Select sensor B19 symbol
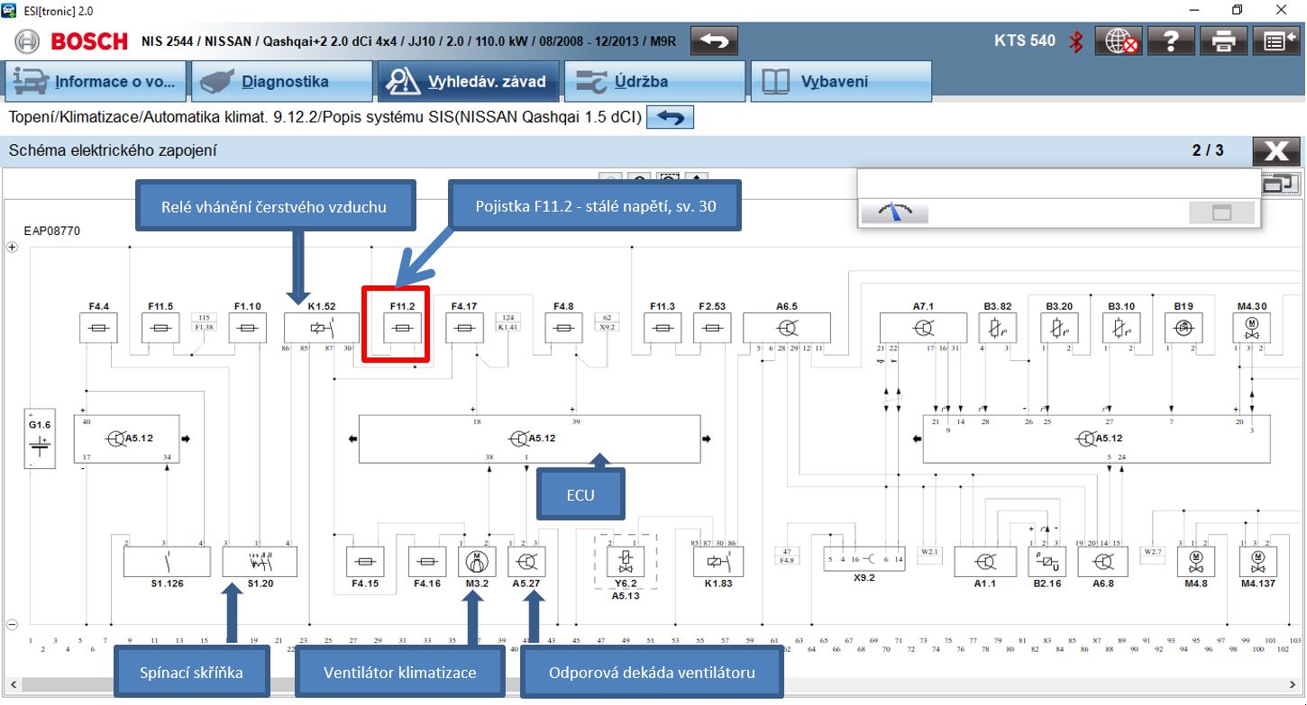This screenshot has height=705, width=1307. pyautogui.click(x=1183, y=329)
